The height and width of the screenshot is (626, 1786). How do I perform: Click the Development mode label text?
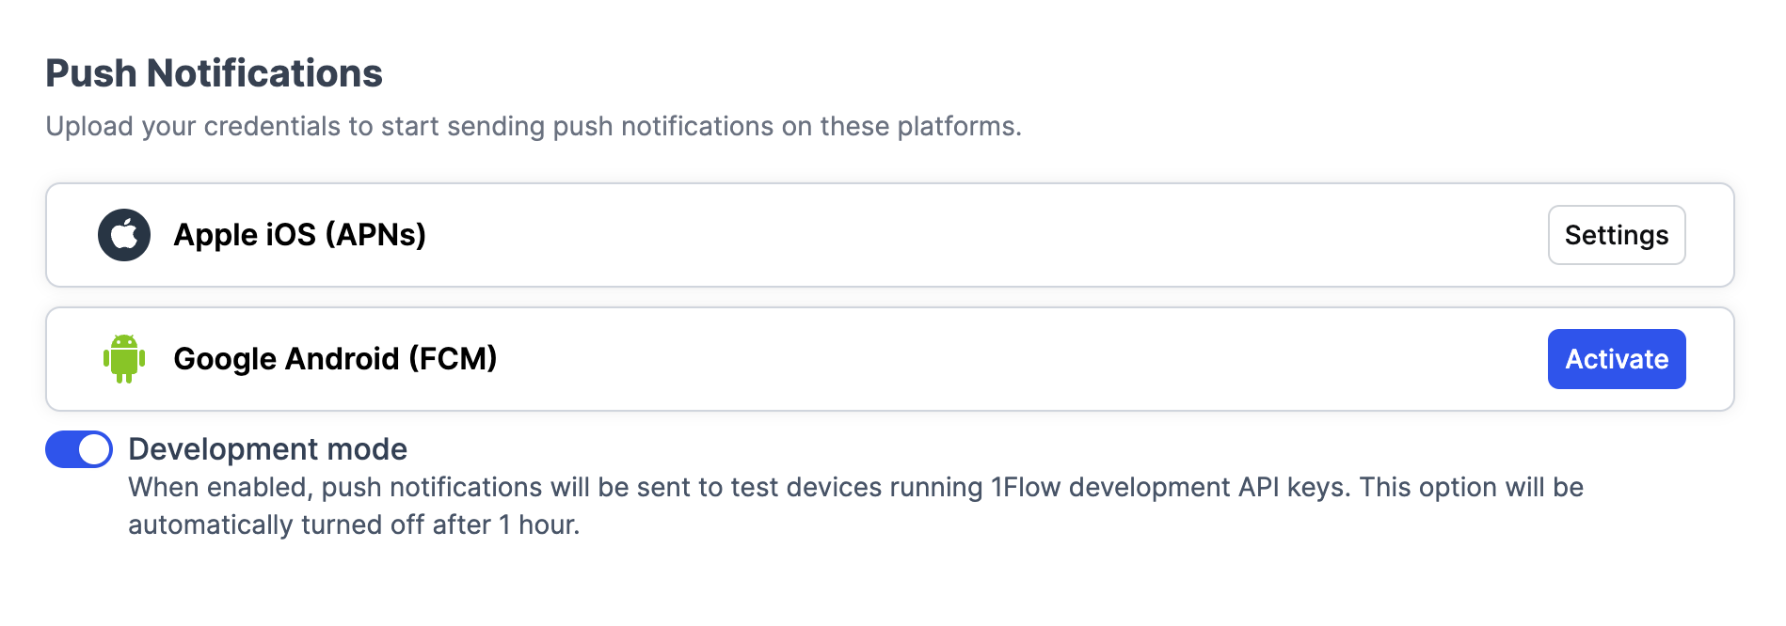pos(268,449)
